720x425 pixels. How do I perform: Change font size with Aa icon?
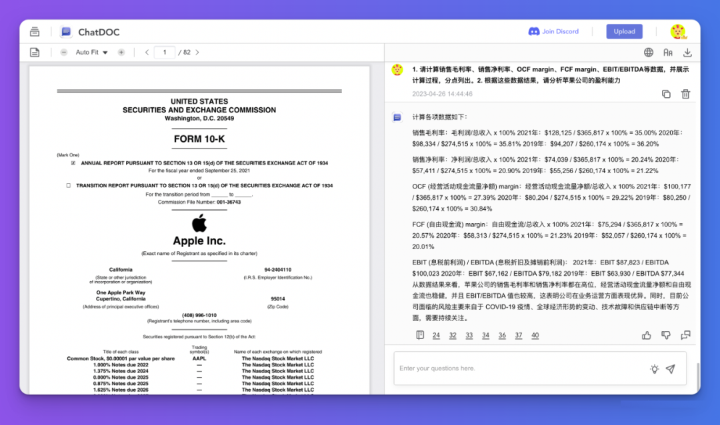tap(667, 53)
